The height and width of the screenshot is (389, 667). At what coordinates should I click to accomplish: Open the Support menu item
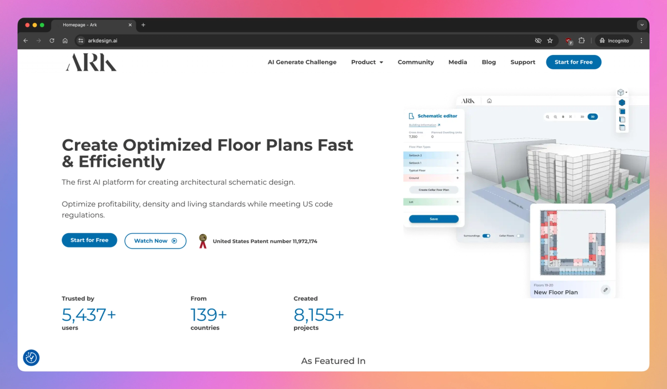tap(522, 62)
